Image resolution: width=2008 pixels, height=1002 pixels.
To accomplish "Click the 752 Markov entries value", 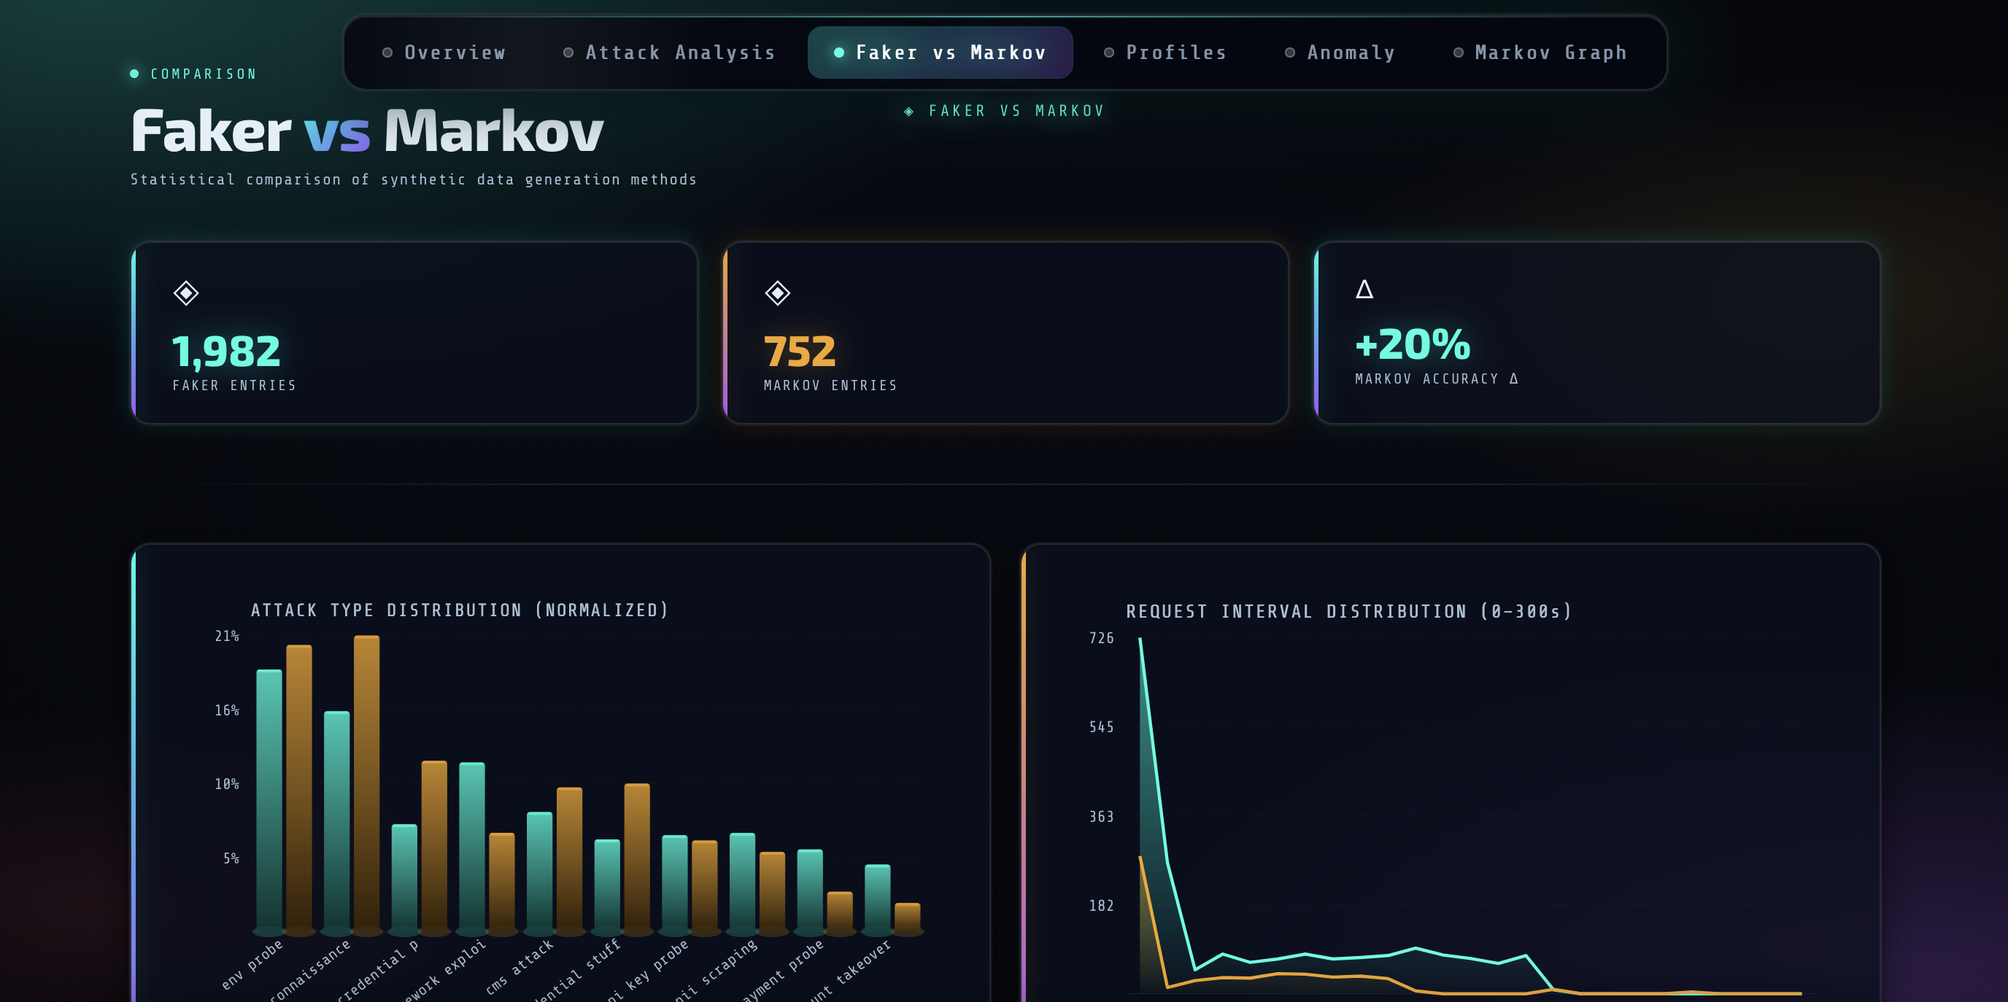I will (800, 351).
